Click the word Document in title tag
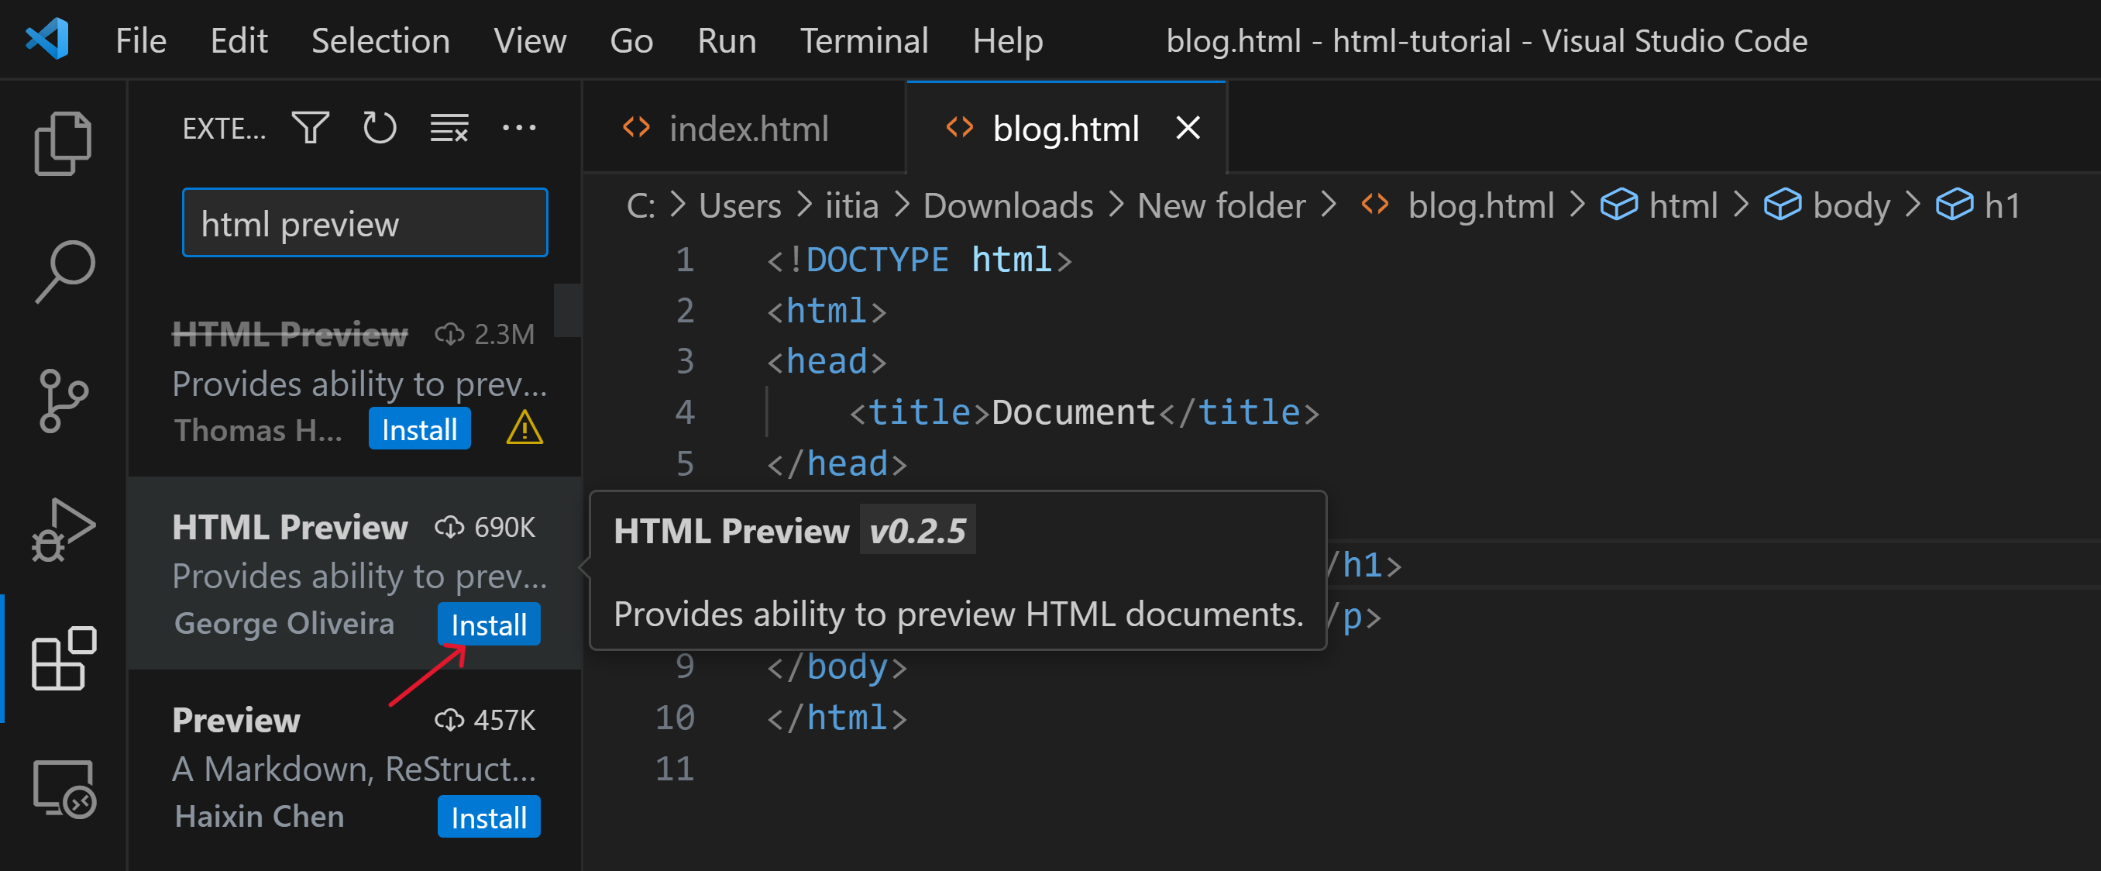Viewport: 2101px width, 871px height. point(1072,411)
